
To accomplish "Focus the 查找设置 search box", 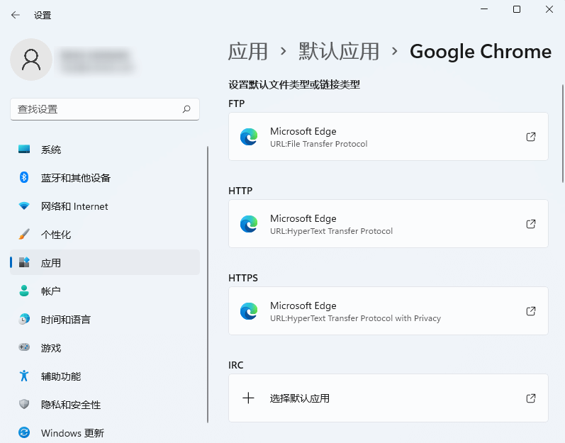I will coord(105,109).
